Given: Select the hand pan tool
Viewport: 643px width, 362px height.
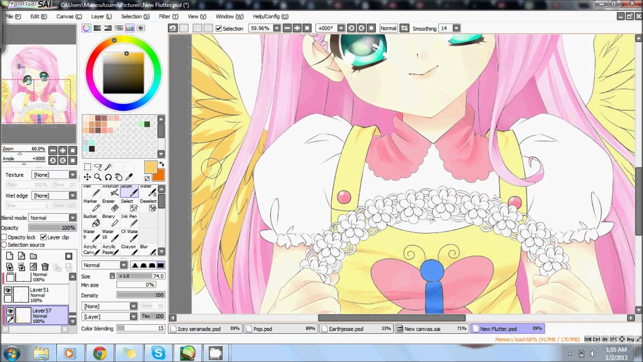Looking at the screenshot, I should coord(118,177).
